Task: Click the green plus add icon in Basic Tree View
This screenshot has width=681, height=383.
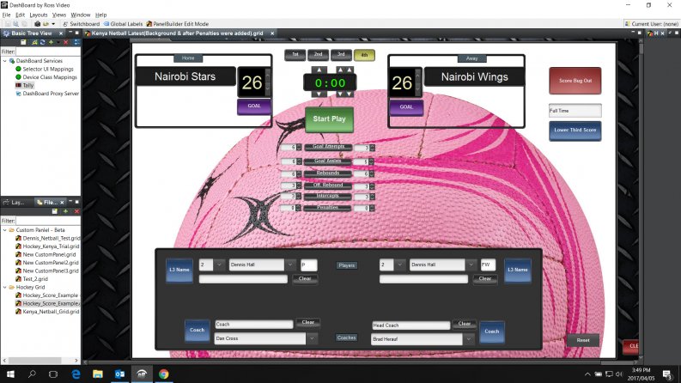Action: point(51,42)
